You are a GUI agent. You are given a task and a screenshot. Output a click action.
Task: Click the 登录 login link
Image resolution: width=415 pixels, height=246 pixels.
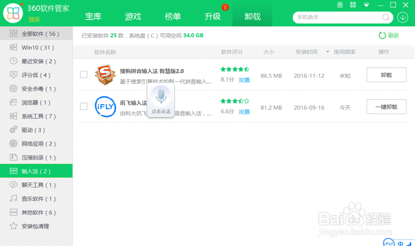click(x=34, y=19)
